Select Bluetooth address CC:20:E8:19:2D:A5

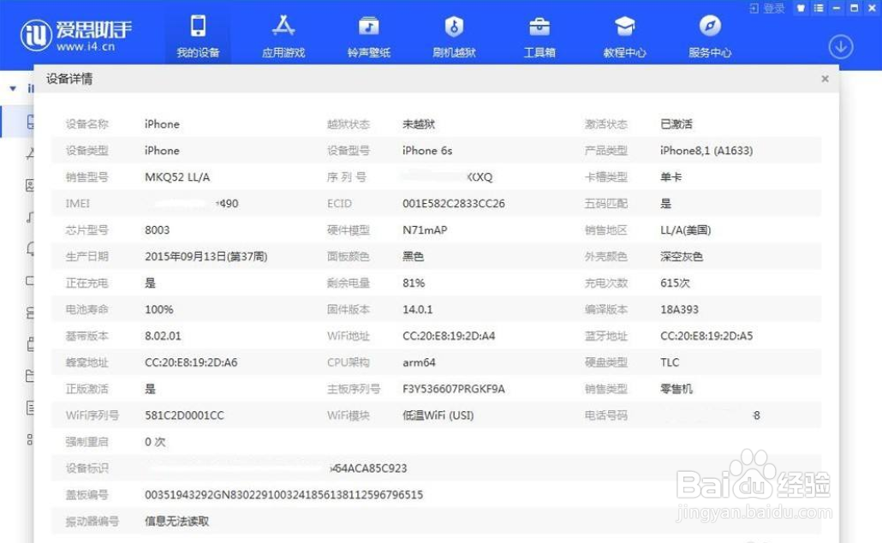point(706,336)
